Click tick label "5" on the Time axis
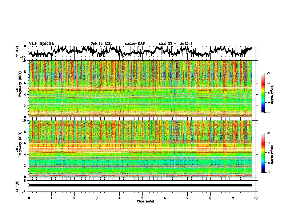 [x=142, y=198]
